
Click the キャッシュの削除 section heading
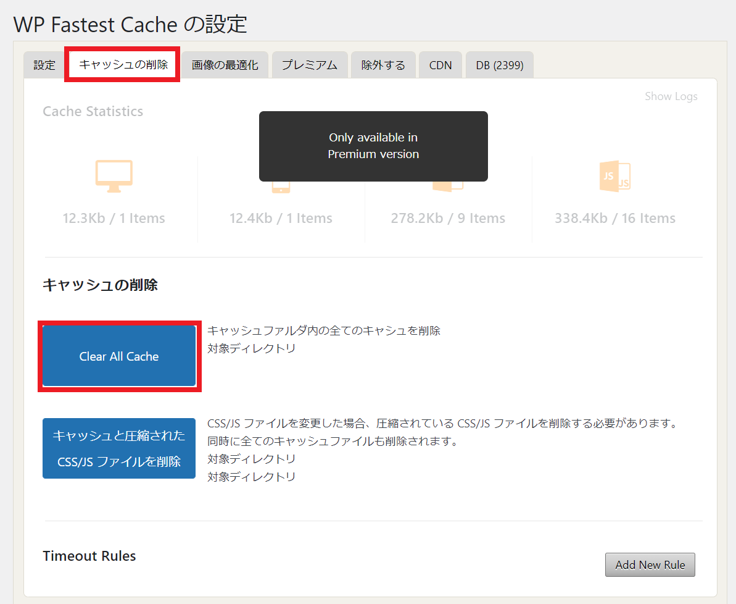click(100, 285)
